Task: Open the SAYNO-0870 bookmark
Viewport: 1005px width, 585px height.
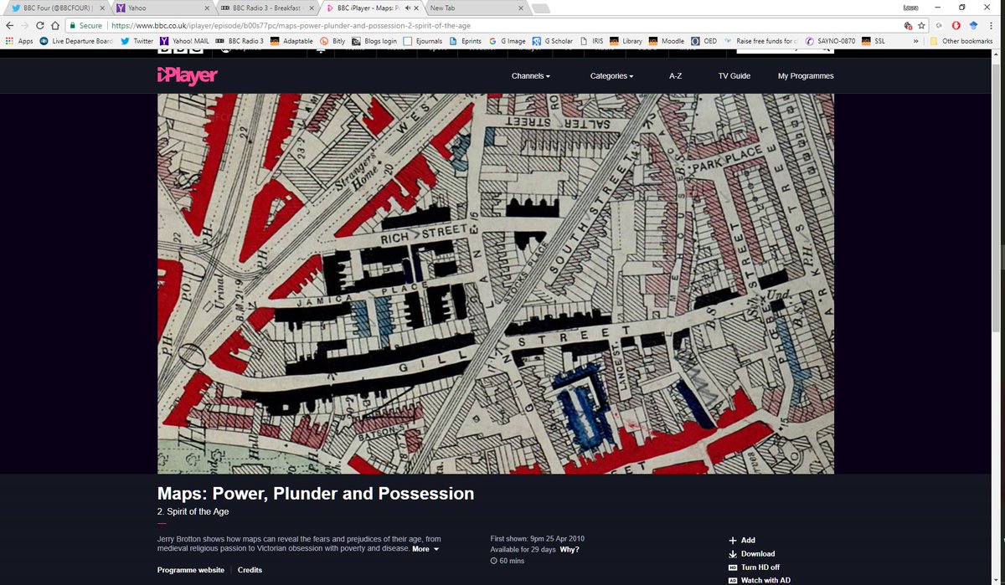Action: coord(831,40)
